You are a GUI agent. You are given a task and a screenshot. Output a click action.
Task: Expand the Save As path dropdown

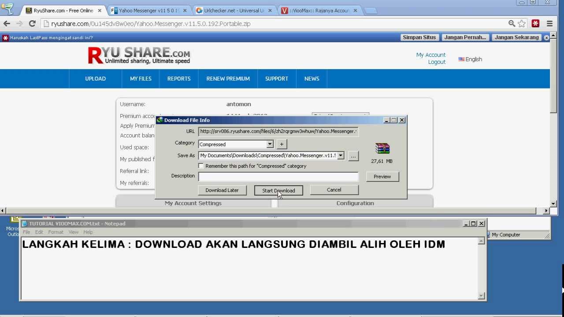tap(341, 156)
